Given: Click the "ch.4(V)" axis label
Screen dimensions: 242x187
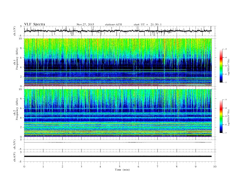Looking at the screenshot, I should click(15, 157).
